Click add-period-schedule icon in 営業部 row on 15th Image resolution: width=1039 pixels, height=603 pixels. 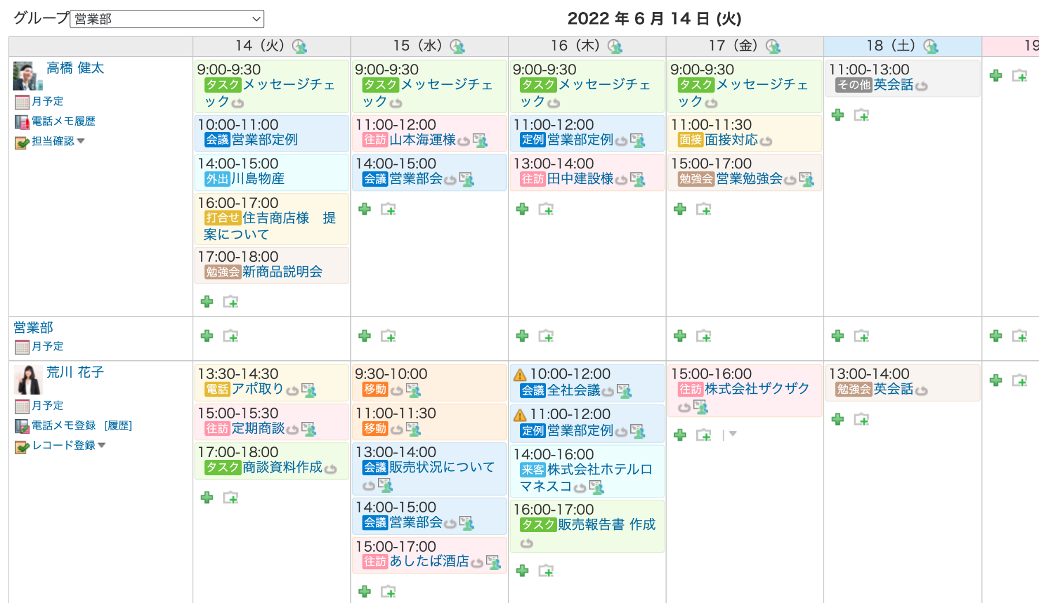click(388, 336)
